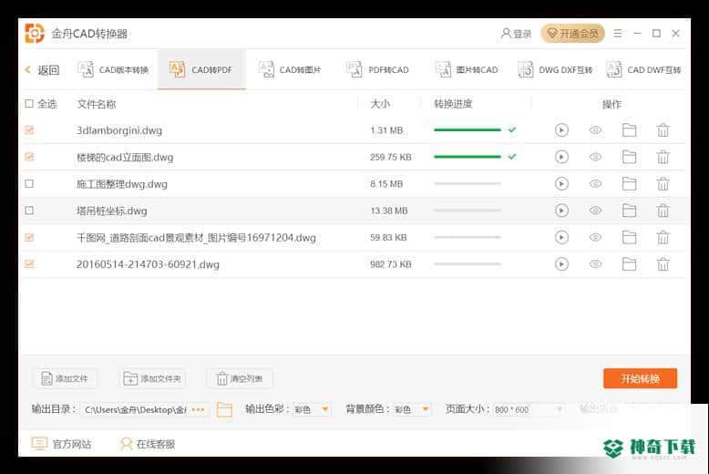Click the 开通会员 membership button
The width and height of the screenshot is (709, 474).
[x=572, y=34]
